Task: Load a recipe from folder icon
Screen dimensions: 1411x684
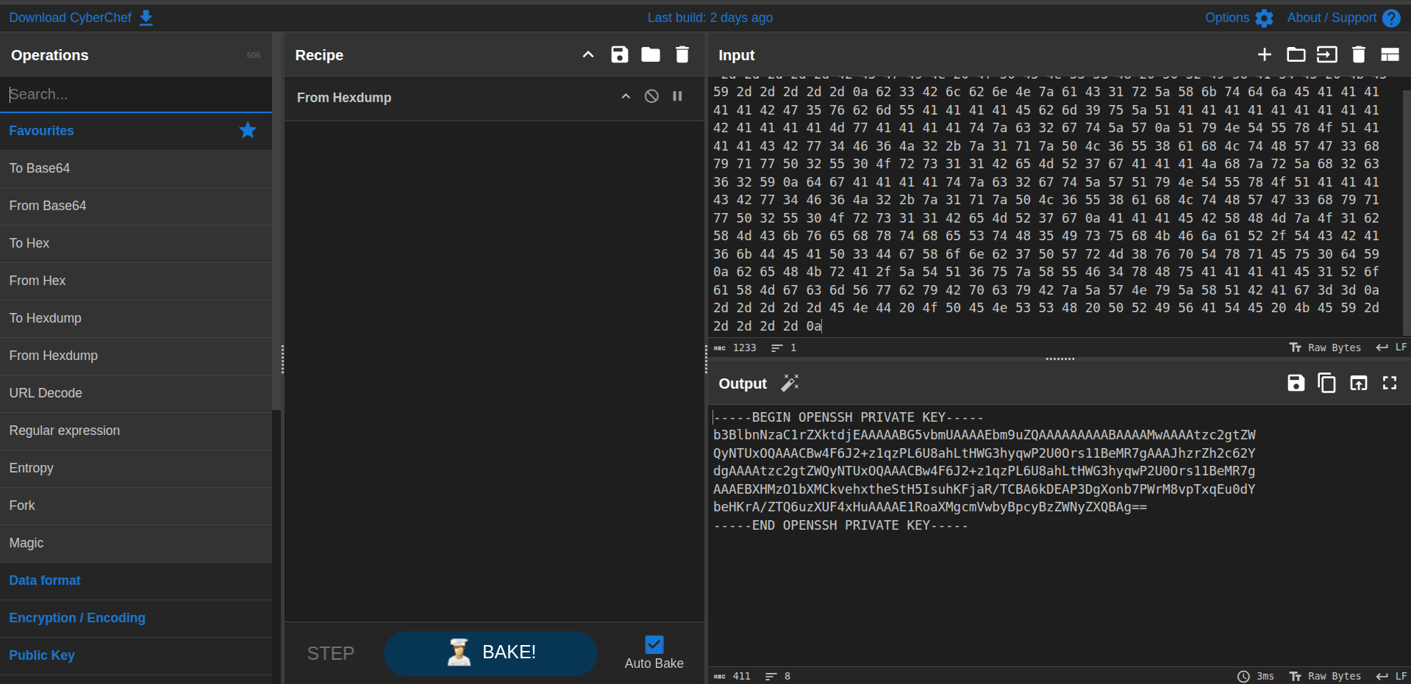Action: pos(651,54)
